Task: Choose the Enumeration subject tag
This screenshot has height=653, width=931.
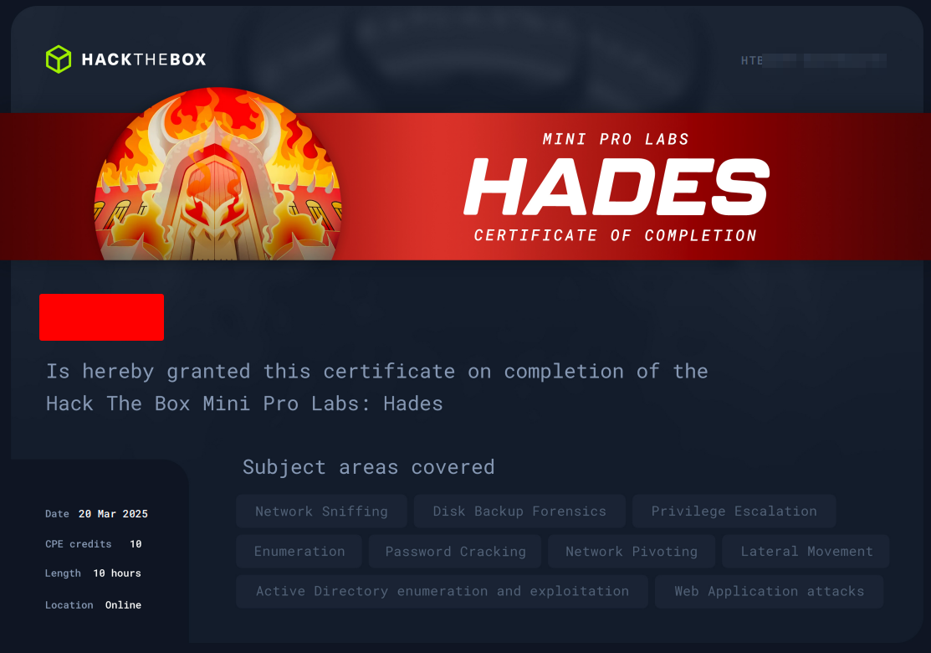Action: 299,552
